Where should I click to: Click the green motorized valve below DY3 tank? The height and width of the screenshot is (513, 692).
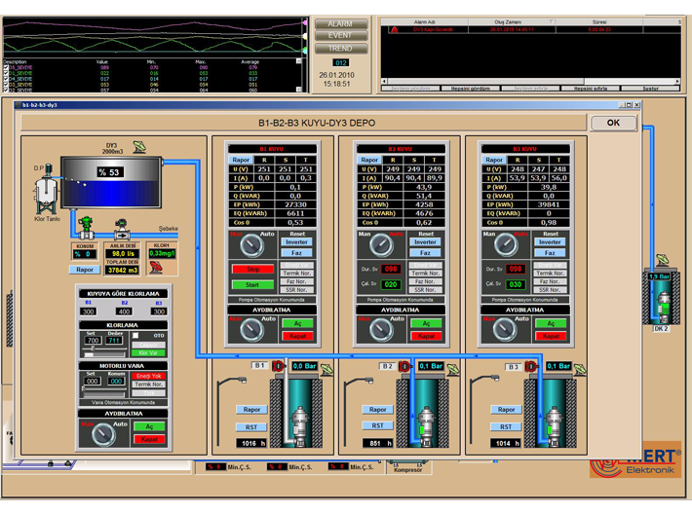pyautogui.click(x=86, y=228)
